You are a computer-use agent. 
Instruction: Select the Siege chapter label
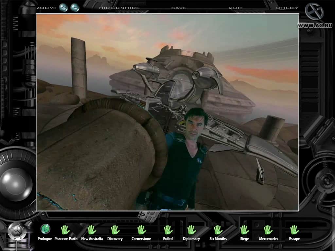point(244,239)
